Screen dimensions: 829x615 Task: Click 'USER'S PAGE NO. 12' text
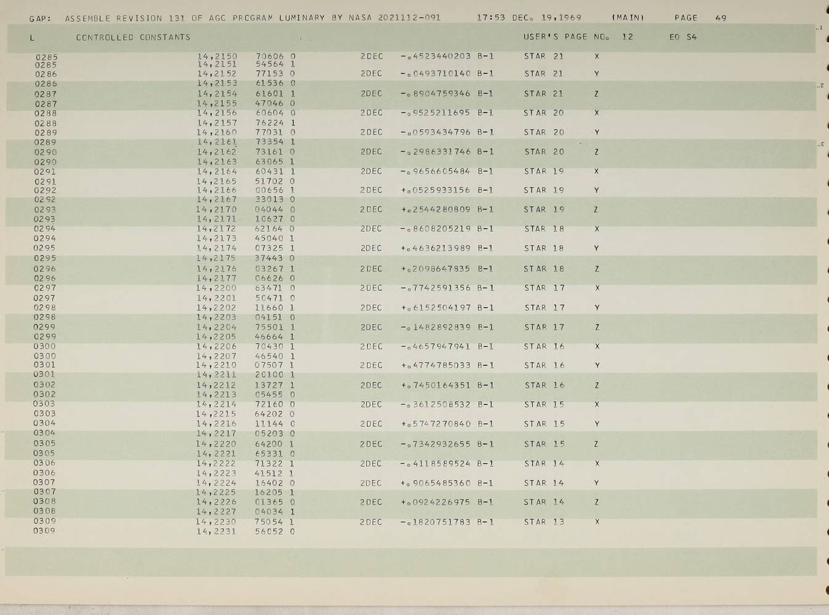point(578,37)
